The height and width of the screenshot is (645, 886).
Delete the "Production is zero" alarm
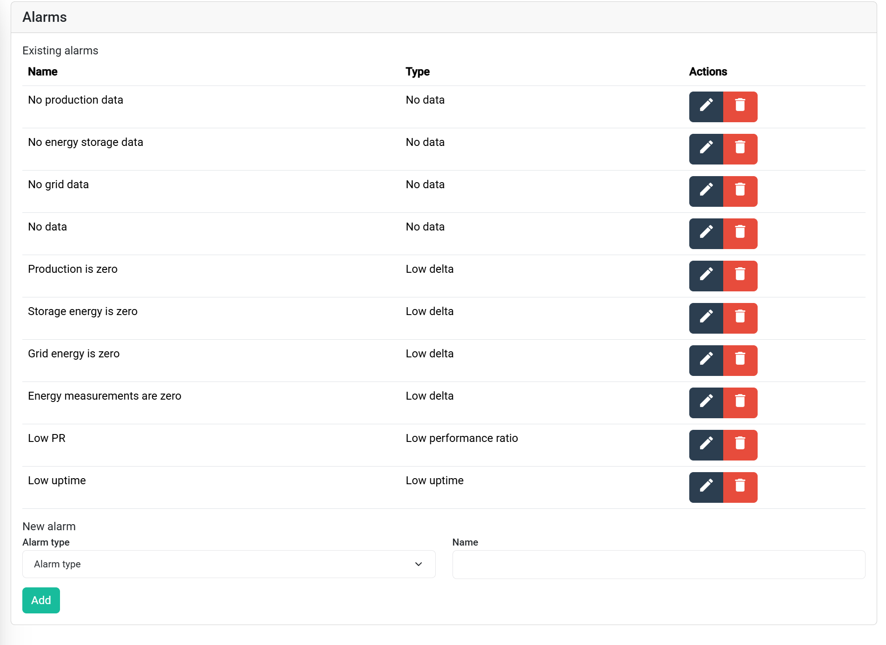click(740, 276)
